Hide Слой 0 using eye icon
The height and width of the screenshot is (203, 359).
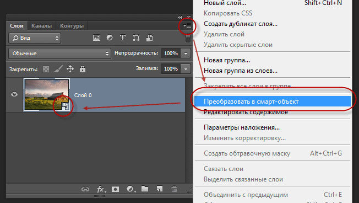click(14, 94)
